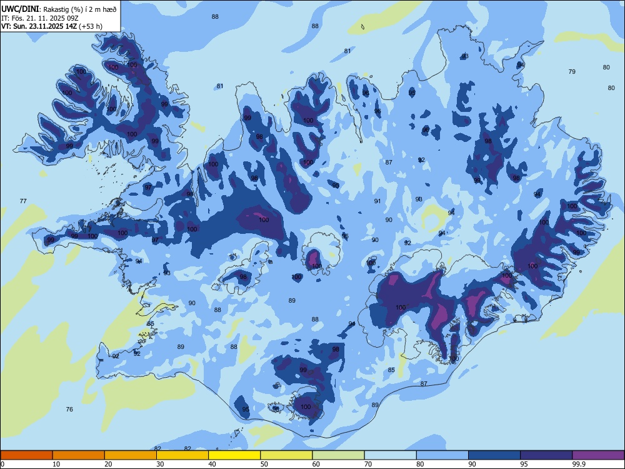
Task: Click the '91' humidity value on the map
Action: click(377, 201)
